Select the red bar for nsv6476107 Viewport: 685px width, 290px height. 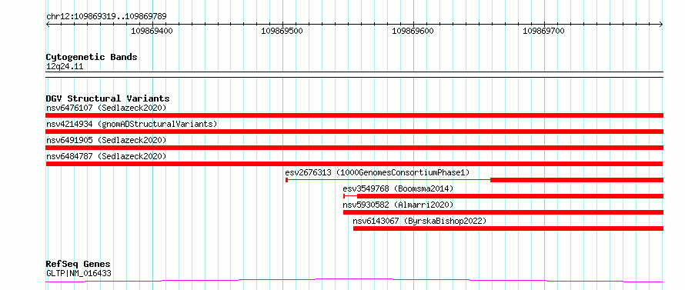354,115
